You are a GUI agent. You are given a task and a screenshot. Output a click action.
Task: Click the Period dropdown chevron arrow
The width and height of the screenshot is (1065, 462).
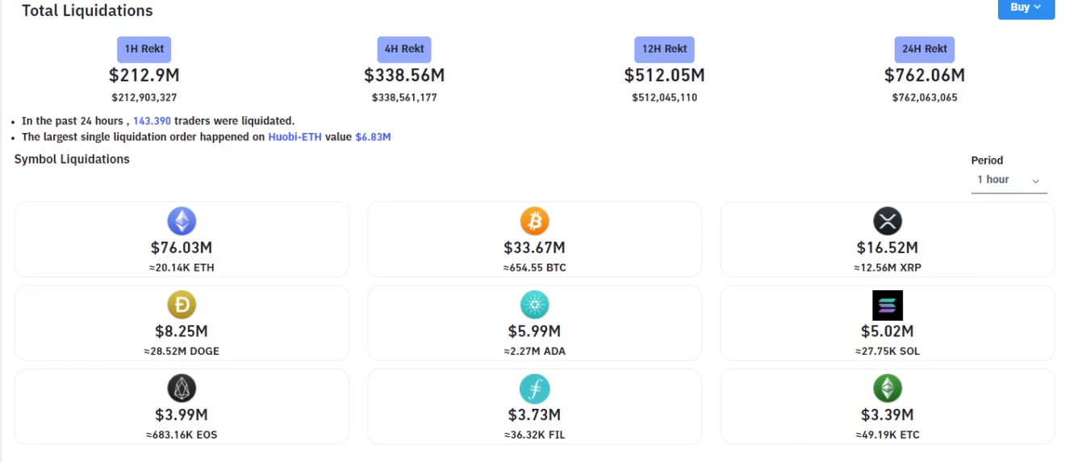coord(1035,181)
